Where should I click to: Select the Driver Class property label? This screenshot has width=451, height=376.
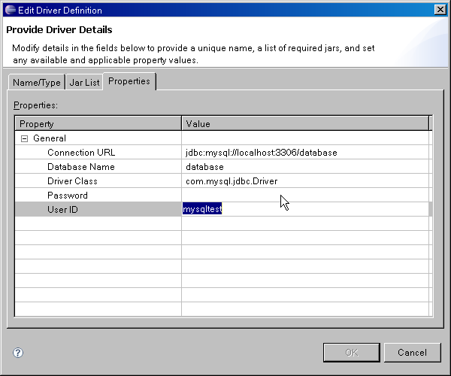(x=72, y=181)
